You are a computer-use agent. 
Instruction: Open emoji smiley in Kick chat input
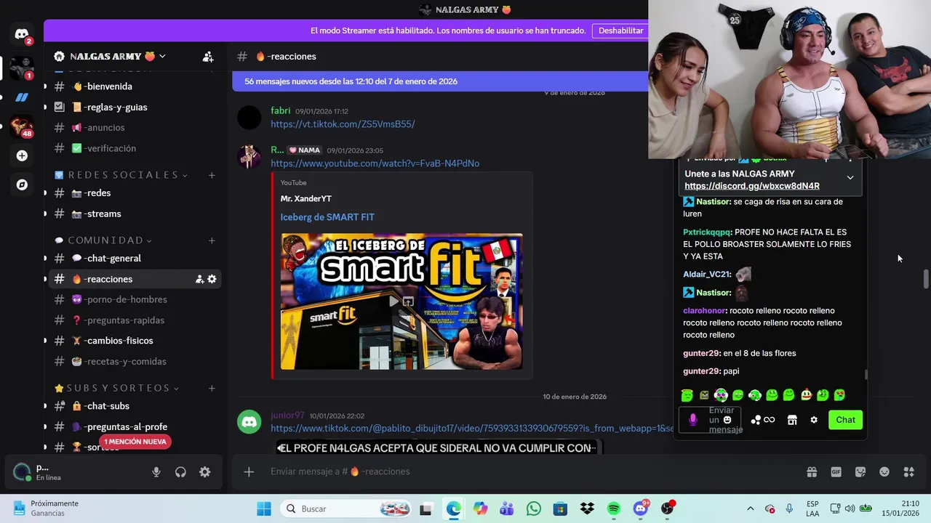click(727, 420)
